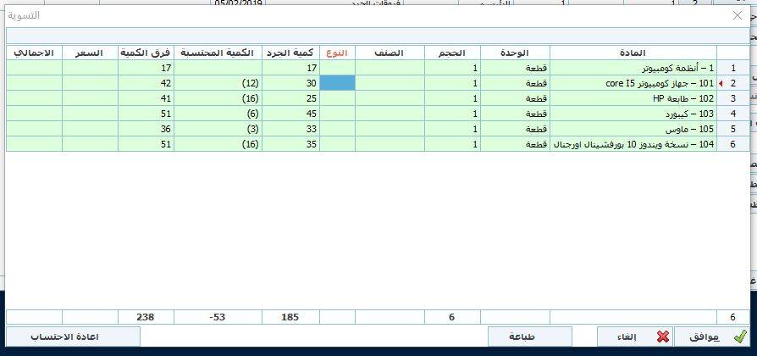Image resolution: width=757 pixels, height=356 pixels.
Task: Click the price cell for كيبورد row
Action: pyautogui.click(x=90, y=114)
